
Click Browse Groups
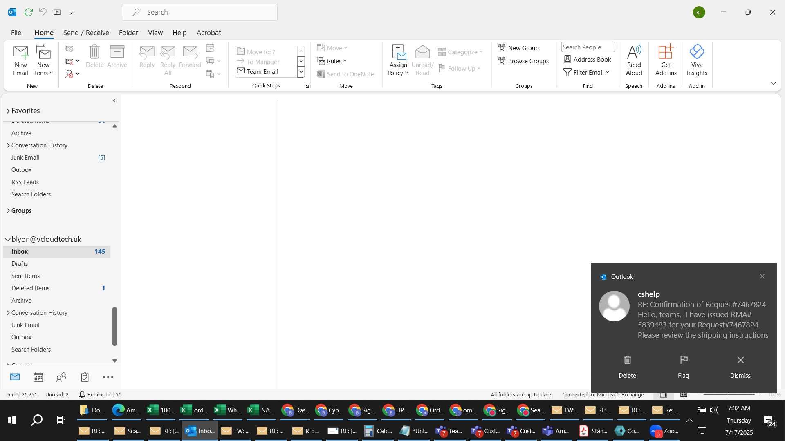523,61
